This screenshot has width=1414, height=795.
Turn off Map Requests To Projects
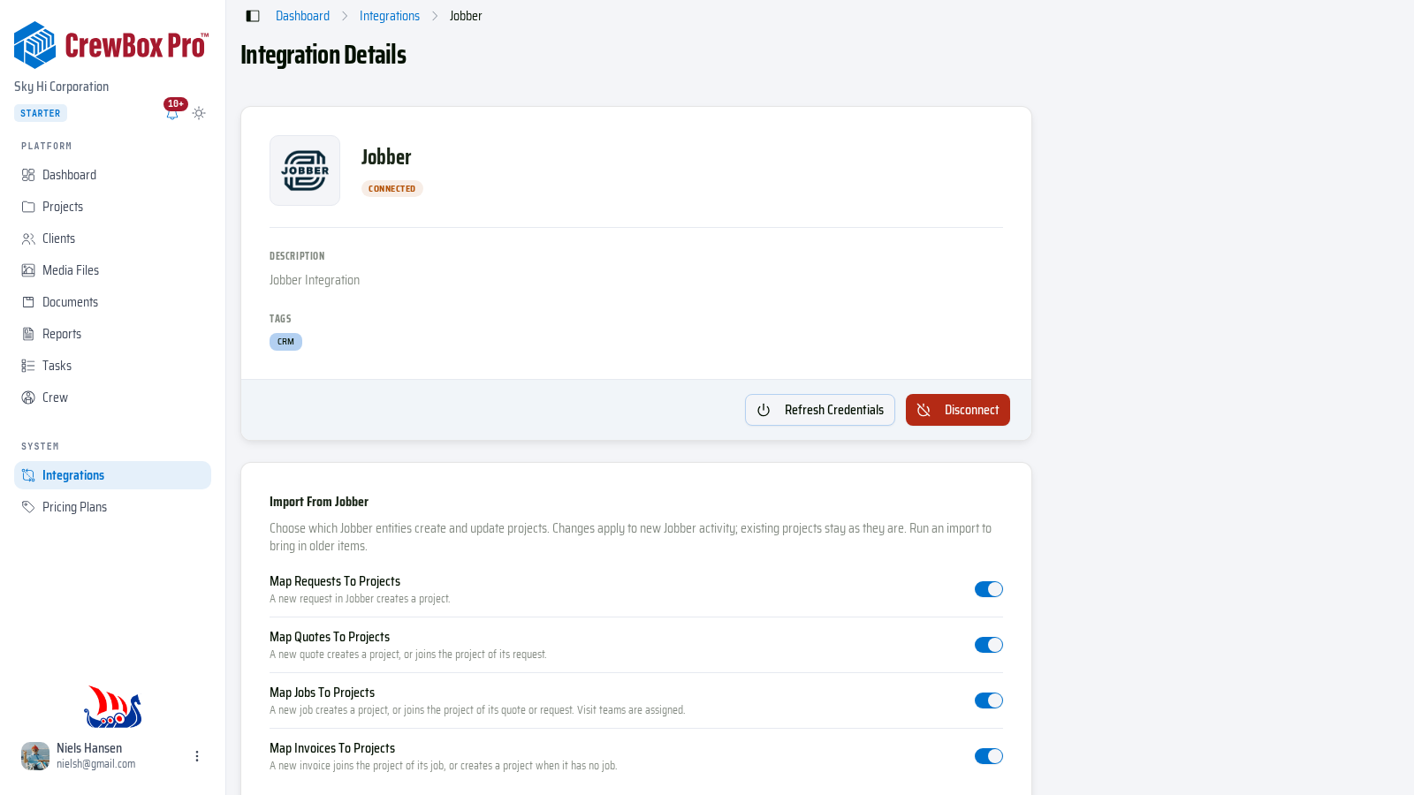click(x=989, y=589)
